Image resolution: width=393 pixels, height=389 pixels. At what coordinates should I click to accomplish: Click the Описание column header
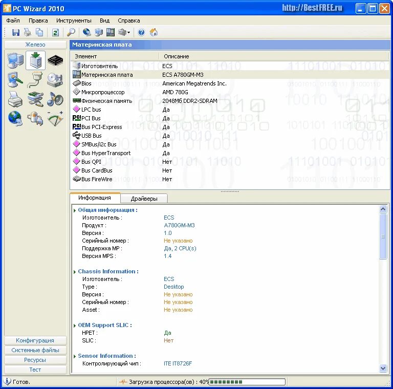click(x=274, y=56)
